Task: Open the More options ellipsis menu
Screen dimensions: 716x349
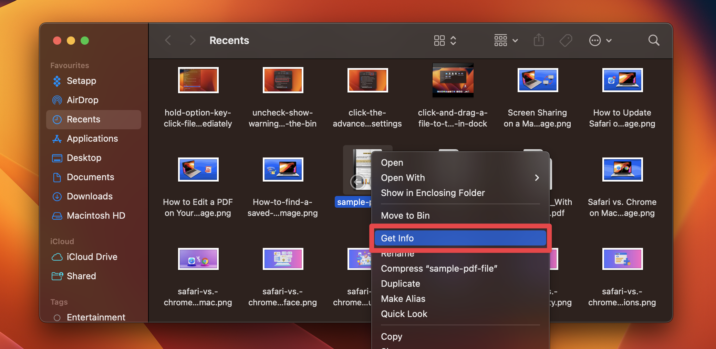Action: coord(595,40)
